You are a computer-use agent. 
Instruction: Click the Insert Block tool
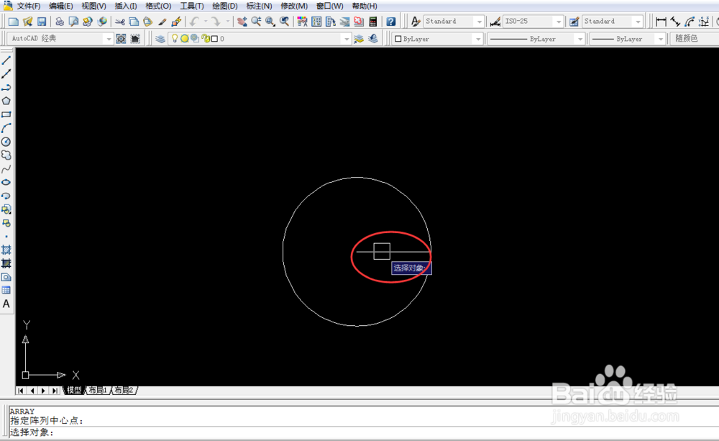[x=6, y=210]
